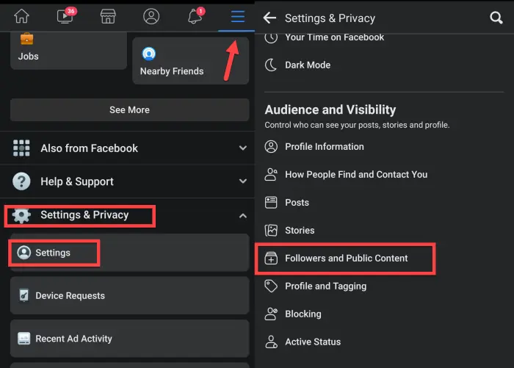514x368 pixels.
Task: Open Device Requests
Action: click(129, 295)
